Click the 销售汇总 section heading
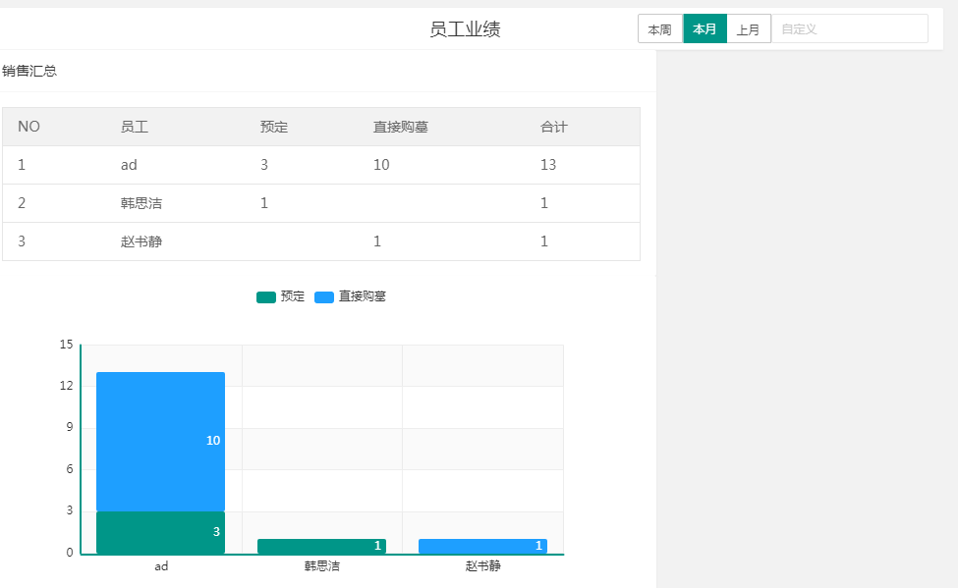The height and width of the screenshot is (588, 958). pos(29,71)
